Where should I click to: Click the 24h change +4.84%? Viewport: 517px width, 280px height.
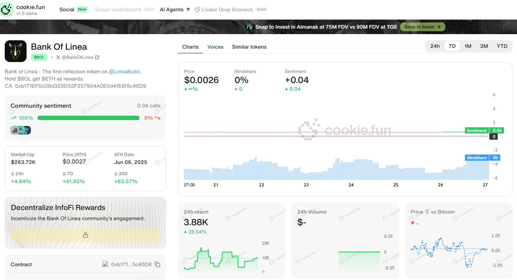coord(21,181)
